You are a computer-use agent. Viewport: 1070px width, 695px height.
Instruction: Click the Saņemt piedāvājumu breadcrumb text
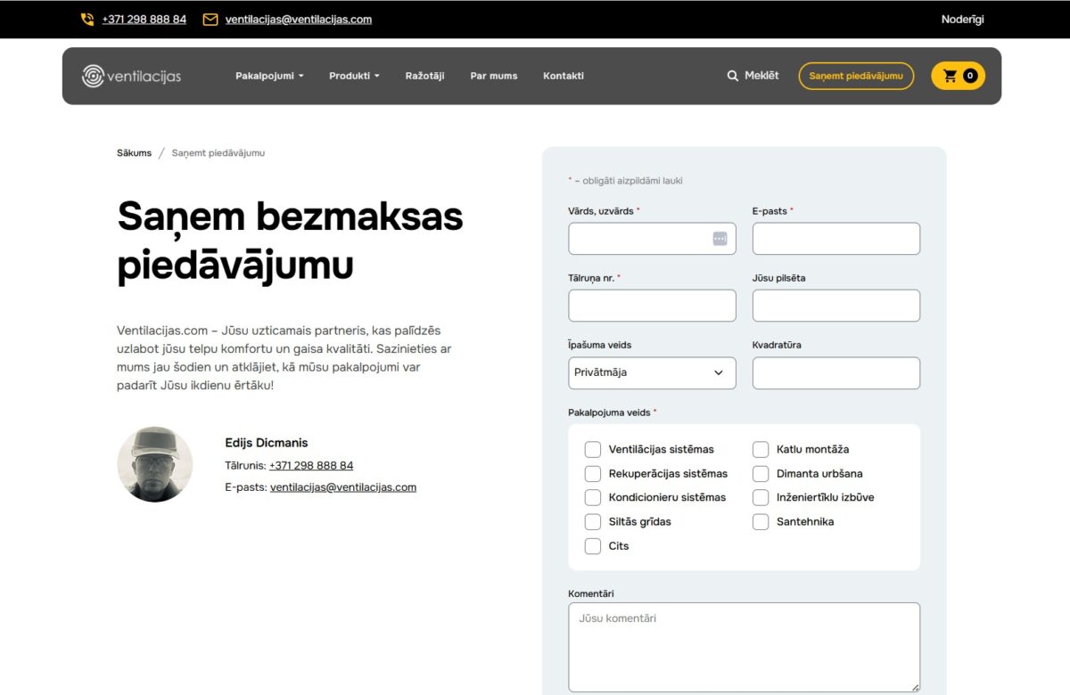click(218, 153)
